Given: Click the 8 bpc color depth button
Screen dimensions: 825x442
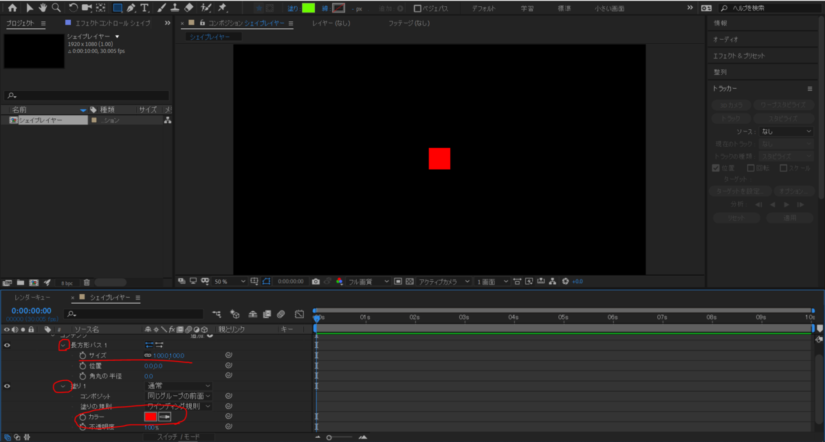Looking at the screenshot, I should tap(67, 283).
